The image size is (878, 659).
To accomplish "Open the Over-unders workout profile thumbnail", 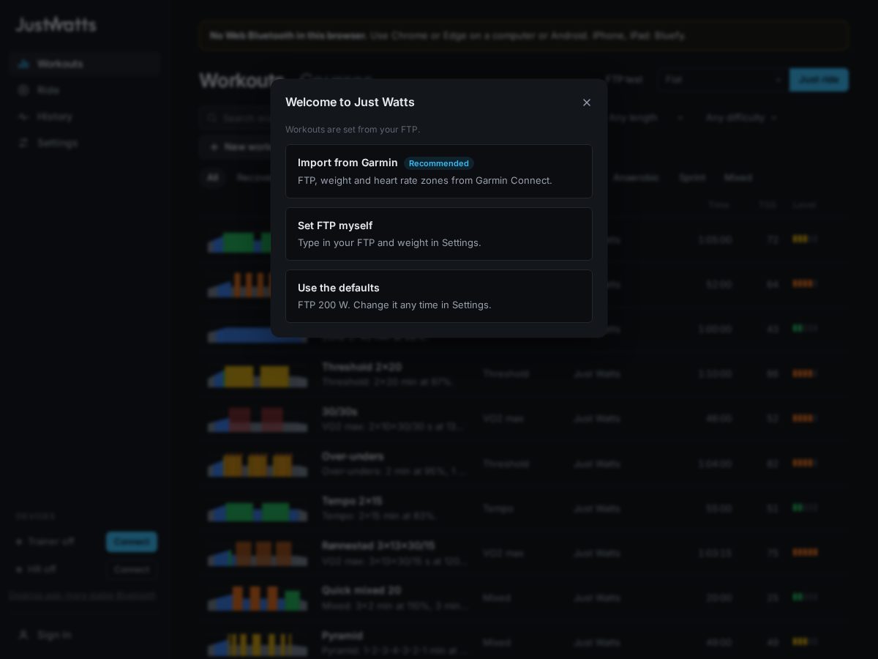I will point(258,464).
